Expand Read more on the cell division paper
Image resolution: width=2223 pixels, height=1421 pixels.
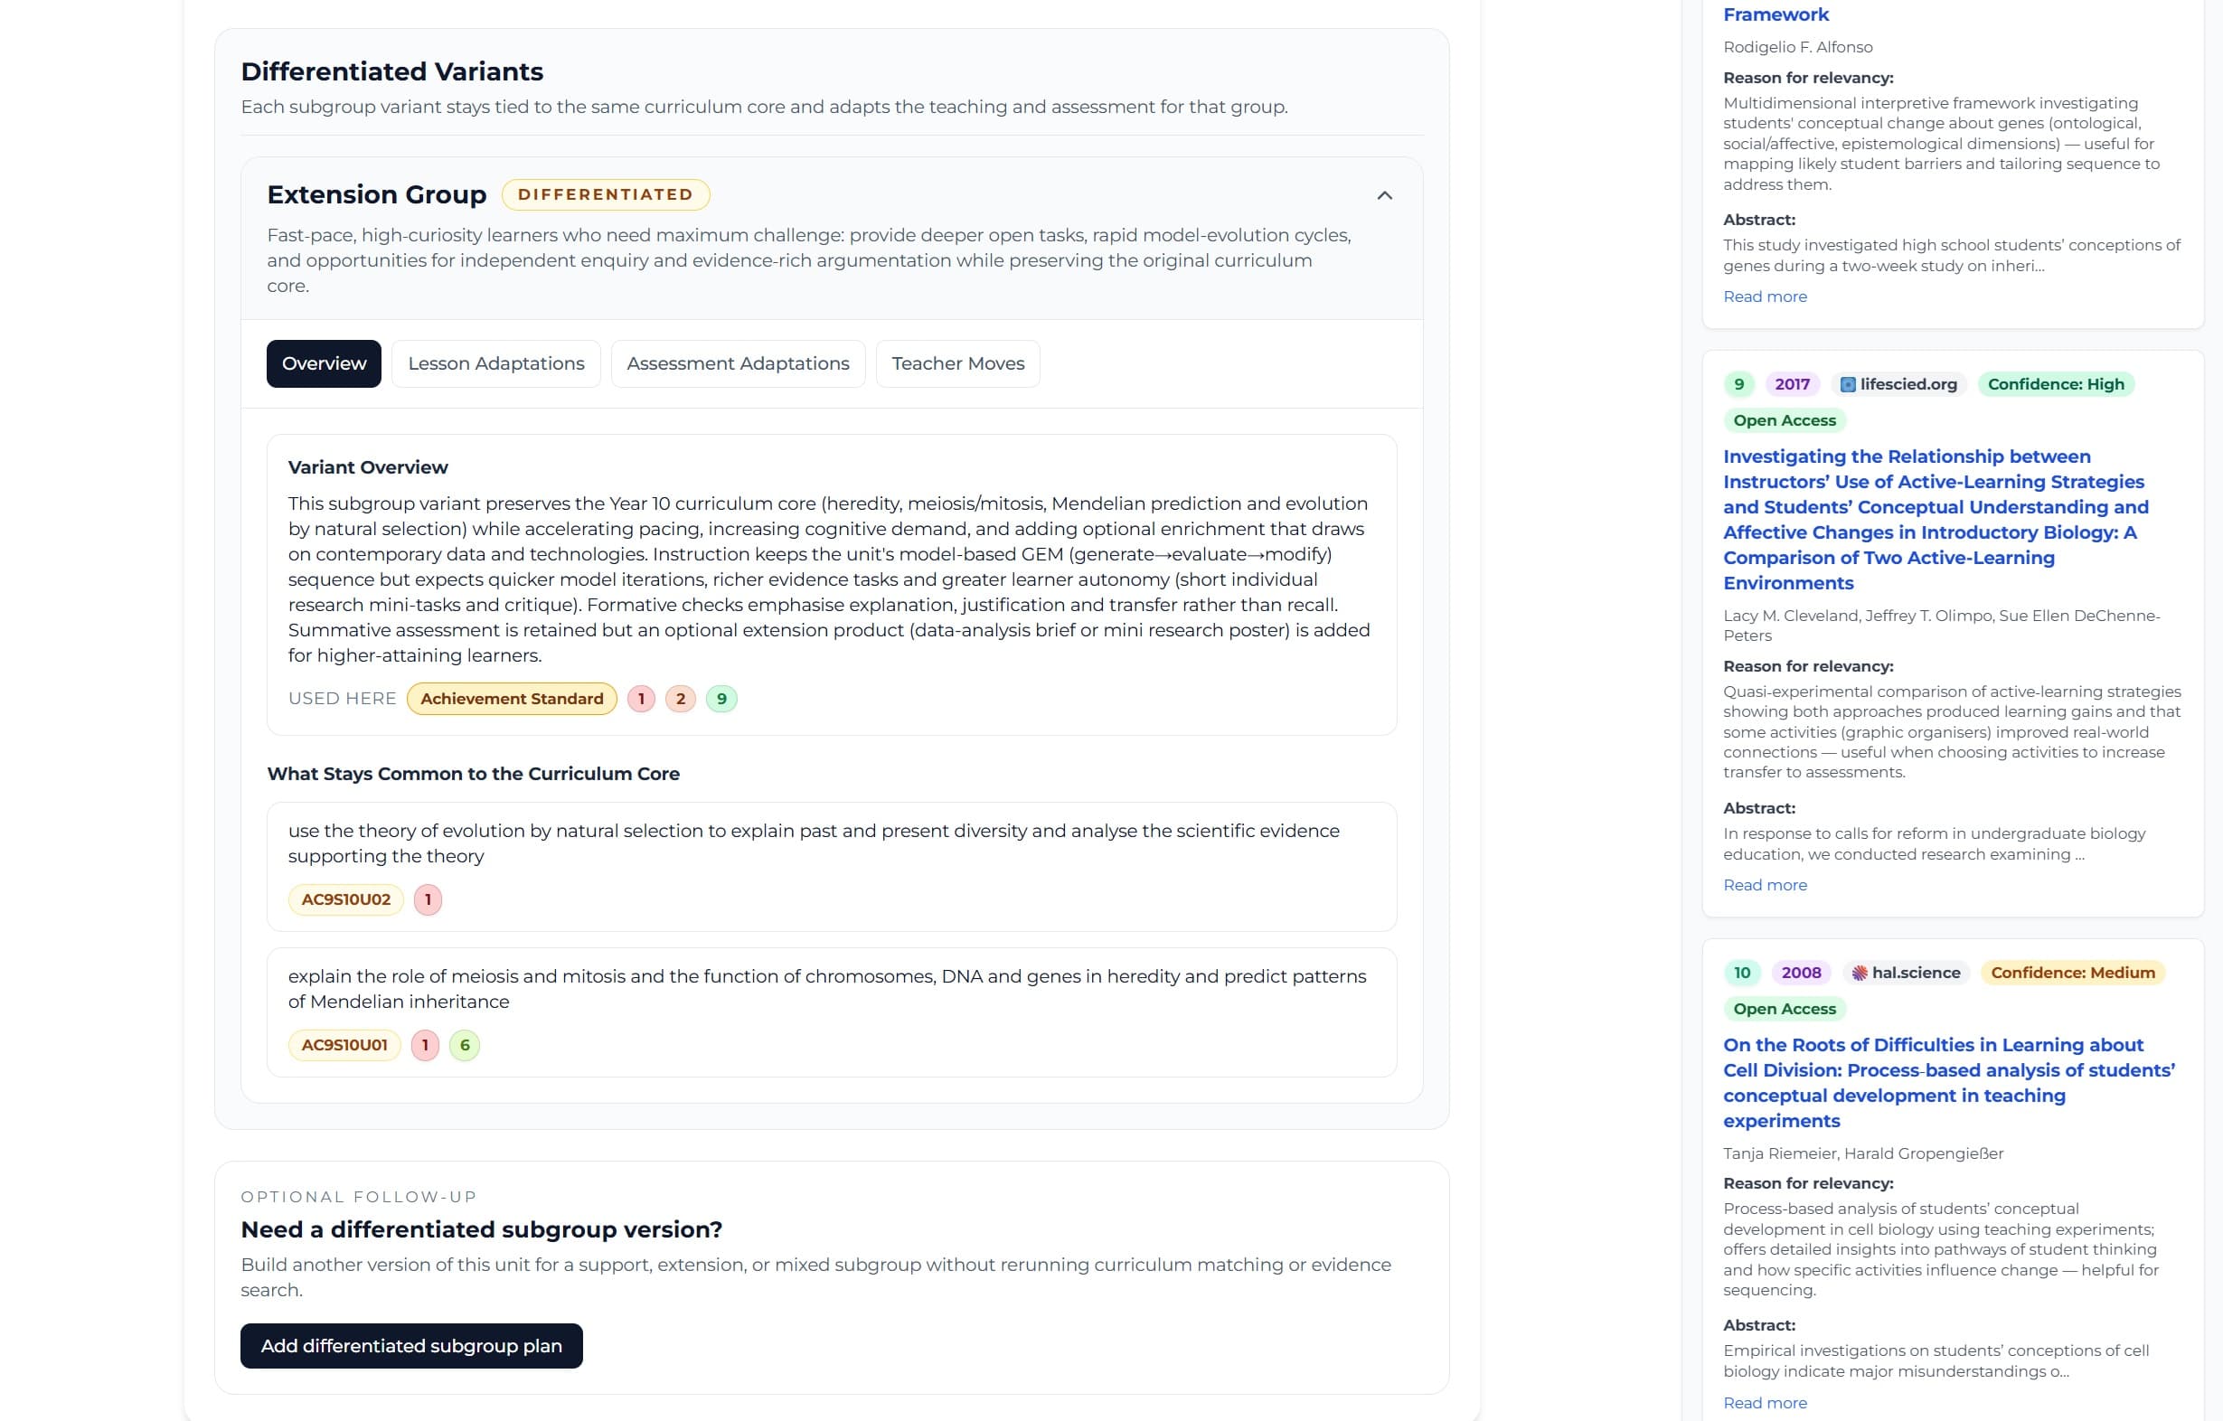pyautogui.click(x=1764, y=1402)
